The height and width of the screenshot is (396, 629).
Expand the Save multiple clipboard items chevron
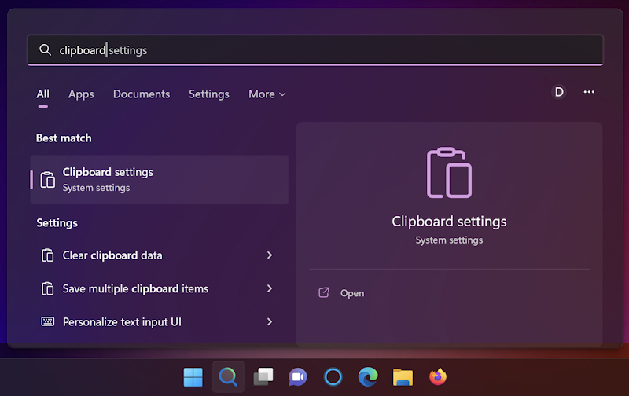click(270, 288)
